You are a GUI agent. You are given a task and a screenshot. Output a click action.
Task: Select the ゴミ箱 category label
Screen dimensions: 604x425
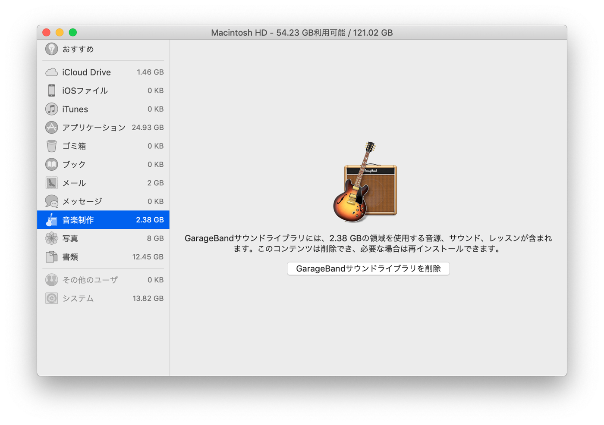[x=74, y=146]
